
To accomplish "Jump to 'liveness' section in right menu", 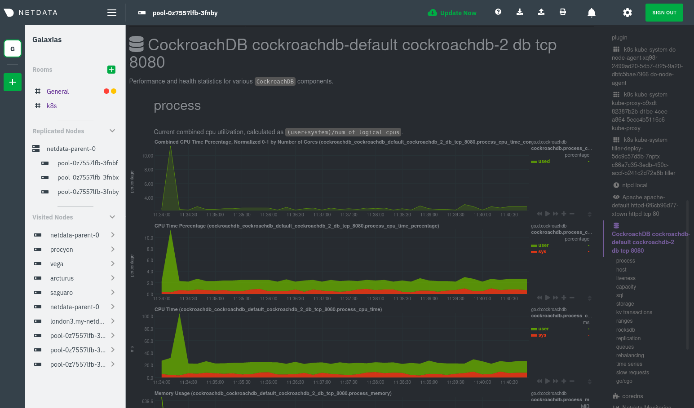I will [x=626, y=278].
